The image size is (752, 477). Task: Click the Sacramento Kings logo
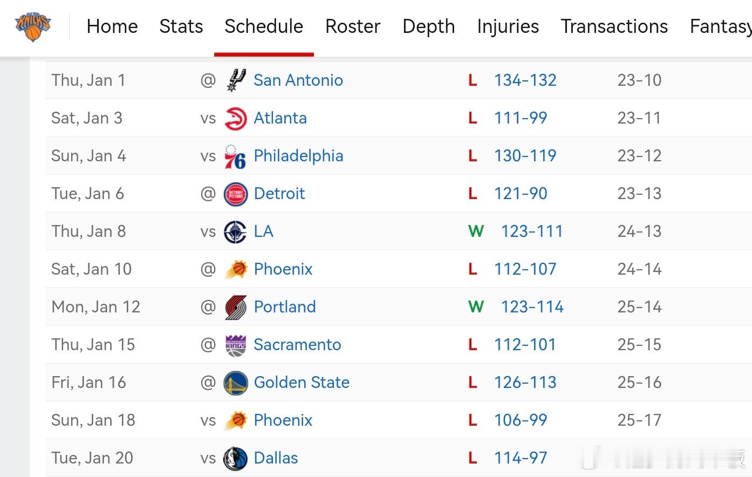tap(236, 345)
